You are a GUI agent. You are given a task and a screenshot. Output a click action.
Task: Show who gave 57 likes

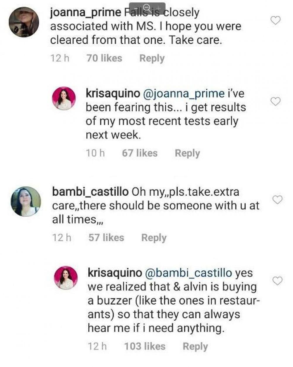[x=106, y=238]
